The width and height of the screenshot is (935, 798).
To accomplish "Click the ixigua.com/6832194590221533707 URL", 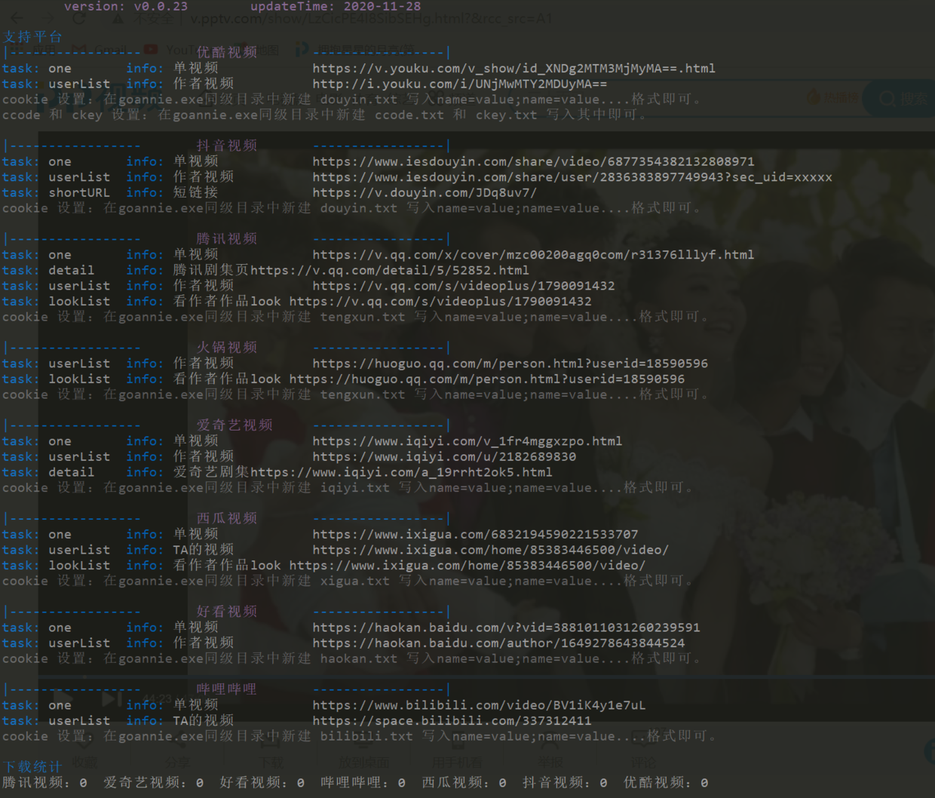I will (x=475, y=535).
